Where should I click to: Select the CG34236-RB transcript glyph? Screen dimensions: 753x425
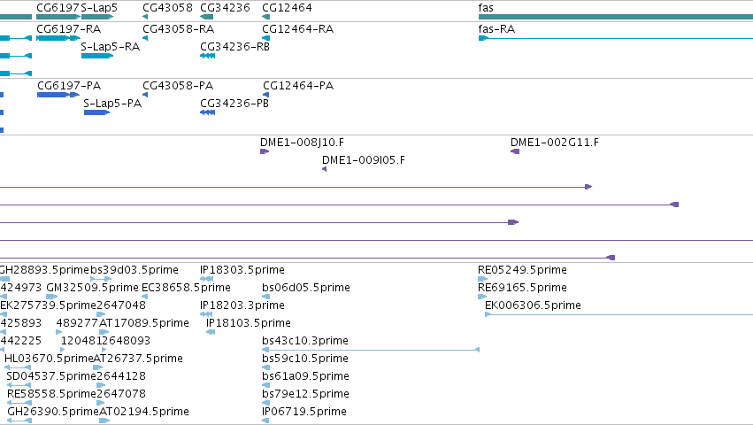point(207,56)
